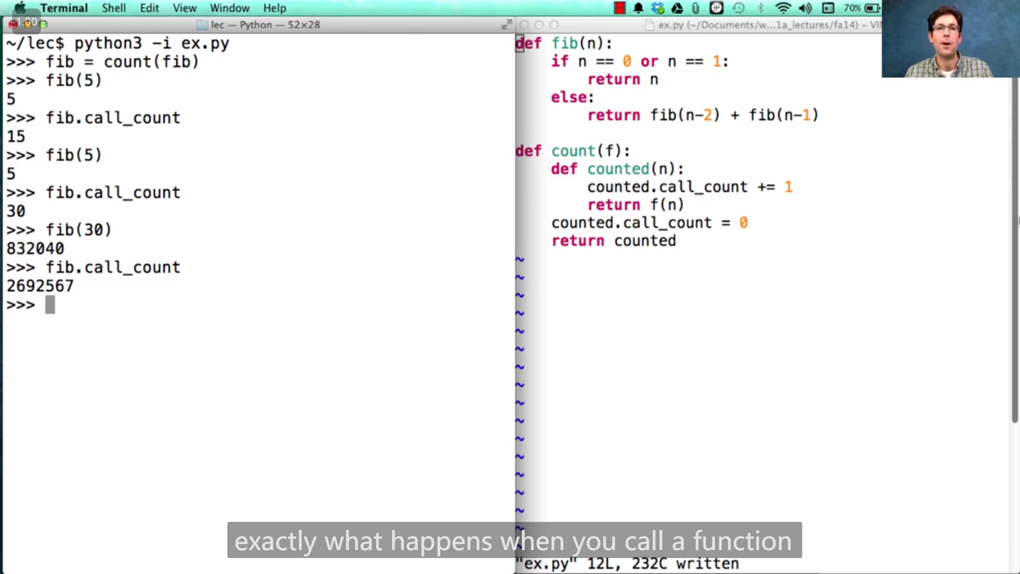Click the Dropbox status icon
Image resolution: width=1020 pixels, height=574 pixels.
658,8
